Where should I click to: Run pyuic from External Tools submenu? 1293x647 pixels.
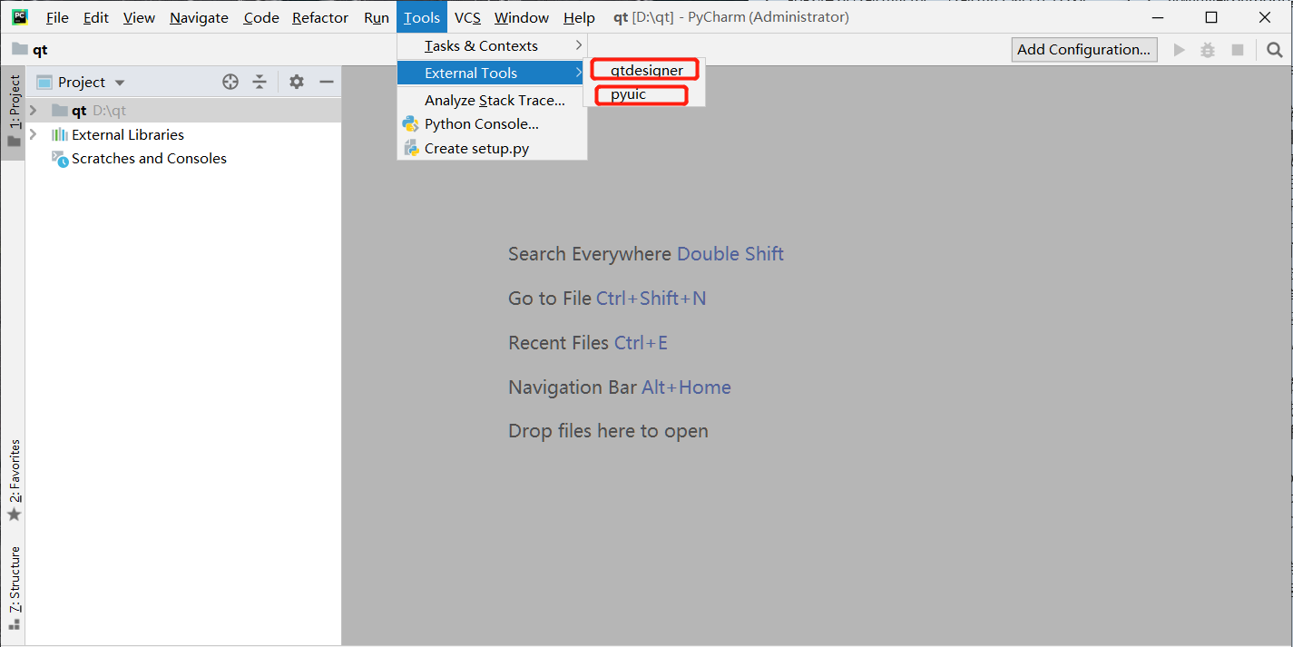(644, 93)
